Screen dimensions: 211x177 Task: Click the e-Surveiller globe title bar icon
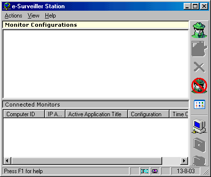point(7,6)
